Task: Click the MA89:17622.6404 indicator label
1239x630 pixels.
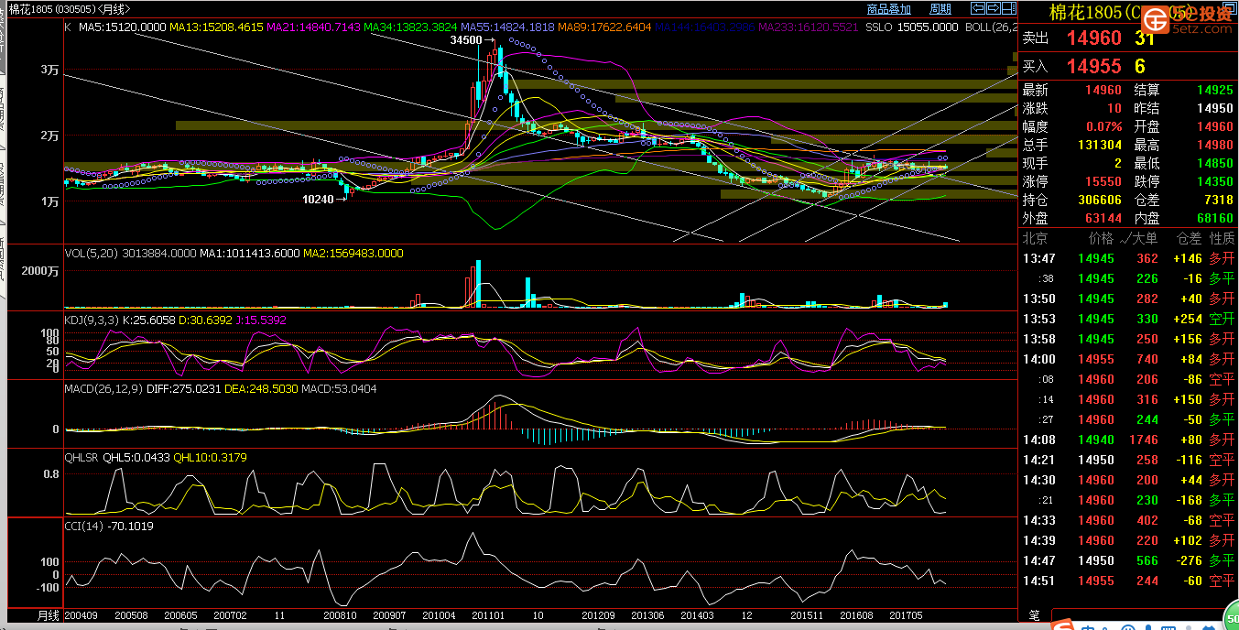Action: click(x=604, y=27)
